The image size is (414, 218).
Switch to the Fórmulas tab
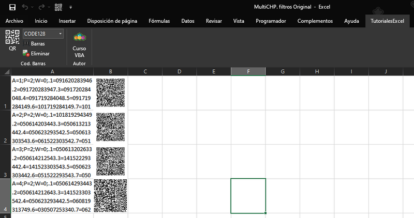tap(159, 21)
